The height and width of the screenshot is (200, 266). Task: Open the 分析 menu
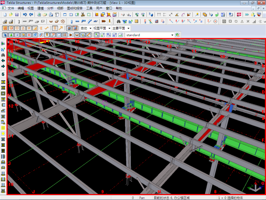(50, 8)
